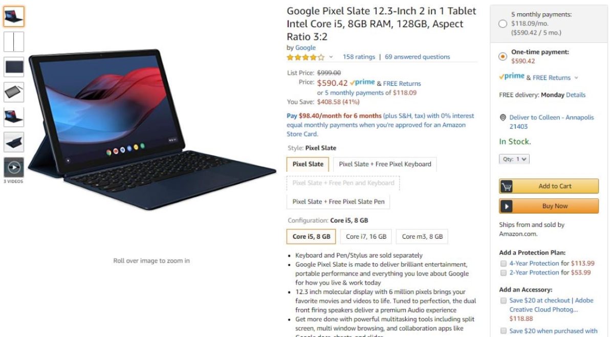Open the Qty quantity dropdown
The width and height of the screenshot is (614, 337).
(x=514, y=159)
